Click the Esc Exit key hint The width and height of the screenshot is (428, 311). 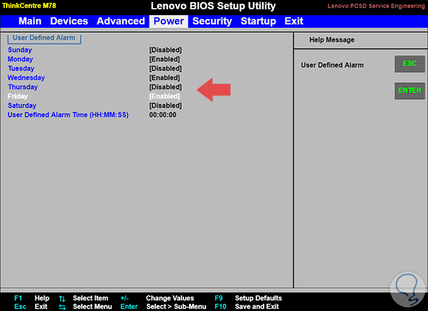(31, 307)
